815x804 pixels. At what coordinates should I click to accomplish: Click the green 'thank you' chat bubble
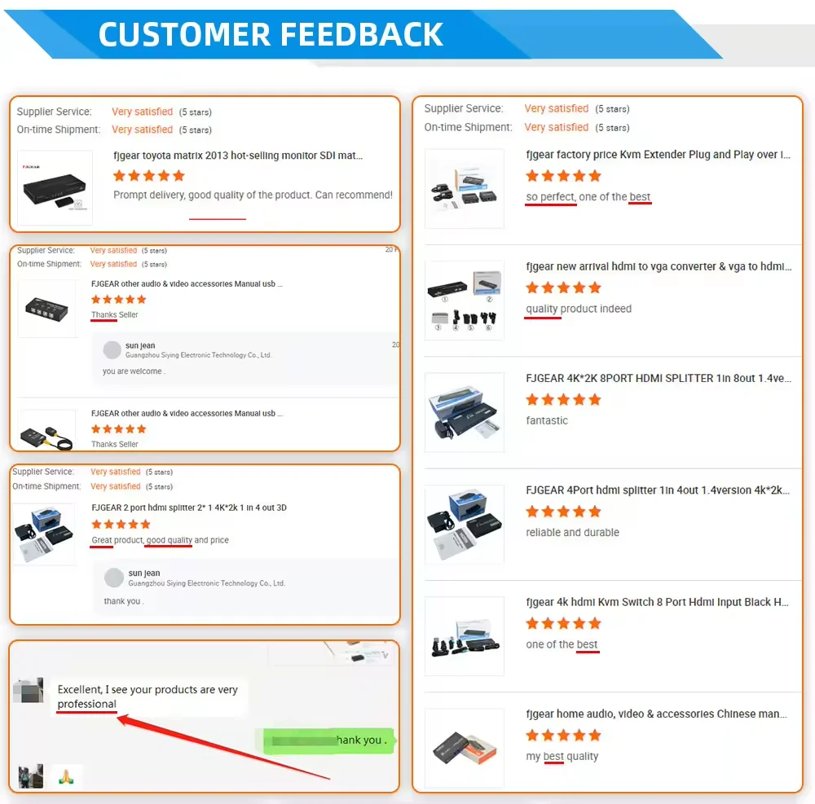[x=328, y=740]
